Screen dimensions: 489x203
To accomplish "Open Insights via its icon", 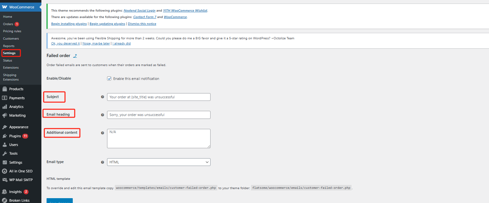I will [x=5, y=192].
